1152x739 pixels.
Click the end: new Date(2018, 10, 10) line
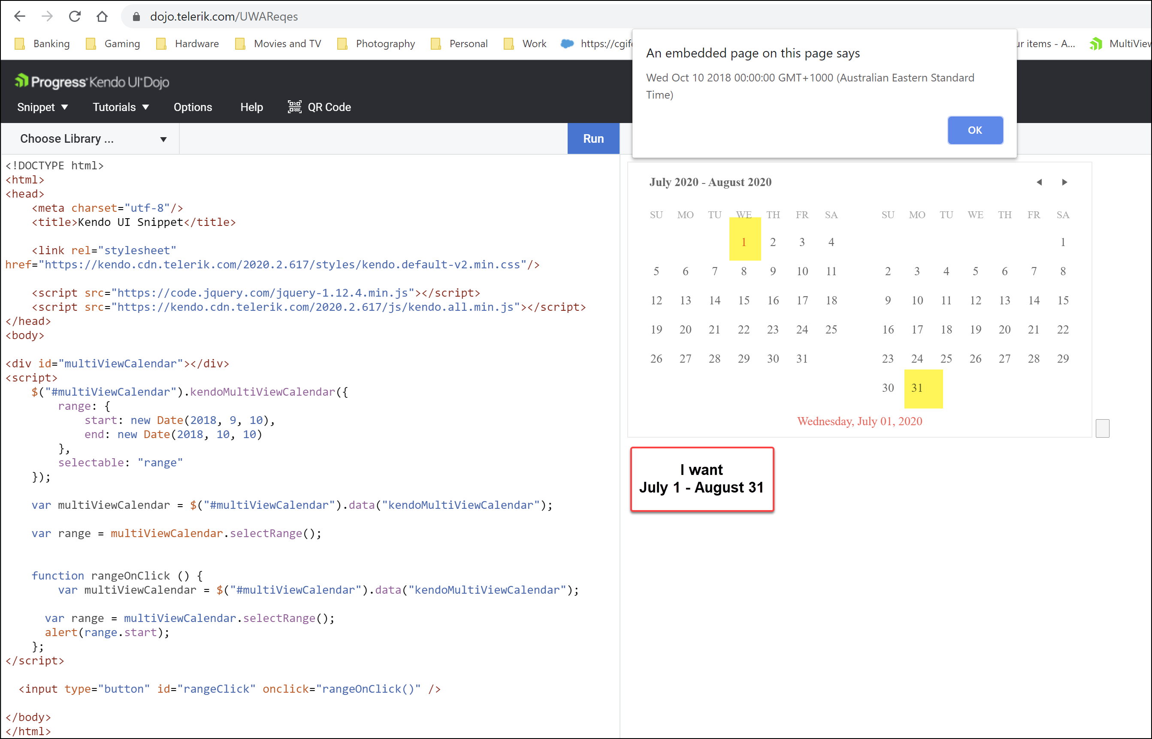(x=173, y=434)
